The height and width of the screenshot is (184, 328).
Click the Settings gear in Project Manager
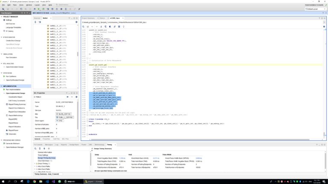(x=4, y=20)
